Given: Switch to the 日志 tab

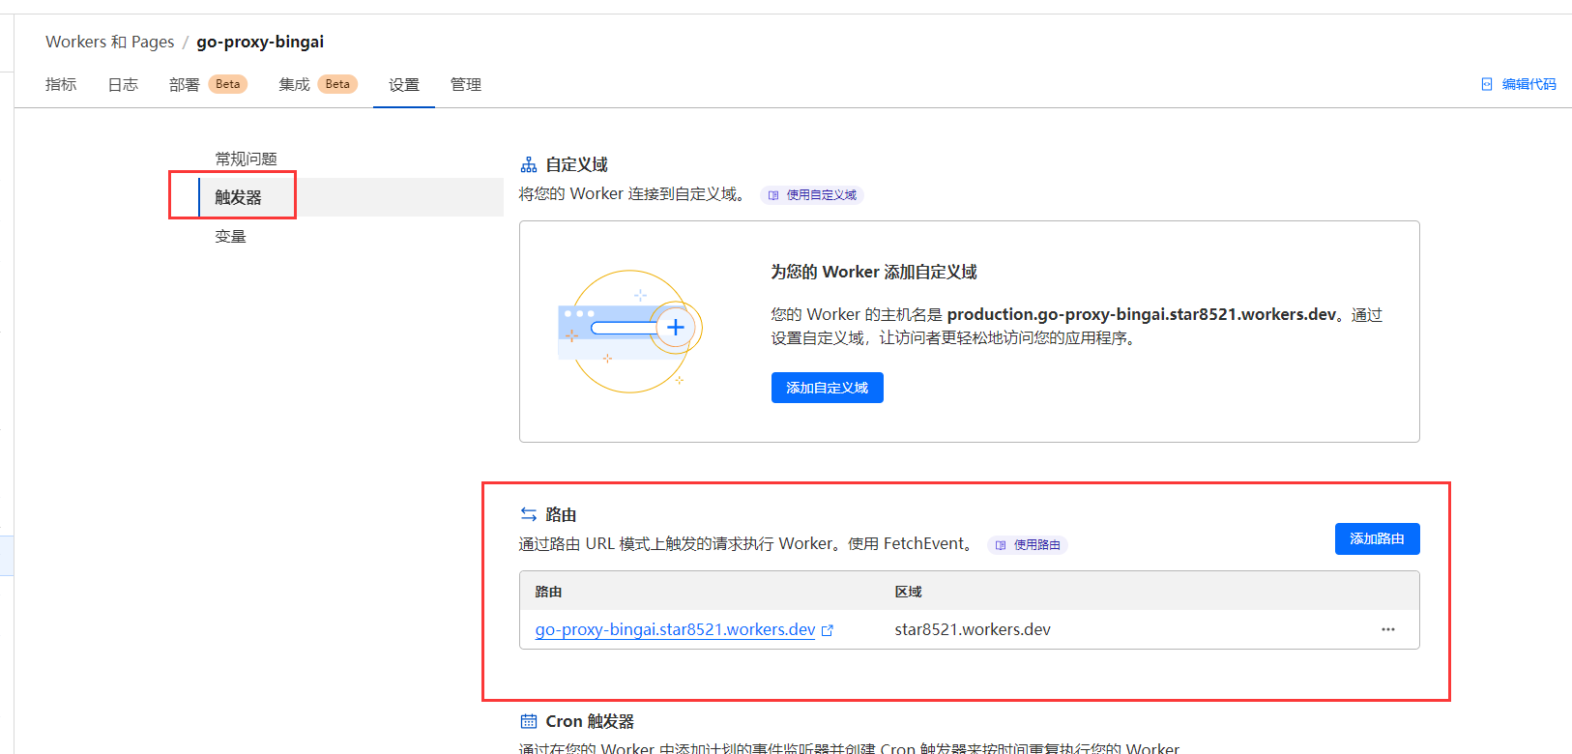Looking at the screenshot, I should point(123,85).
